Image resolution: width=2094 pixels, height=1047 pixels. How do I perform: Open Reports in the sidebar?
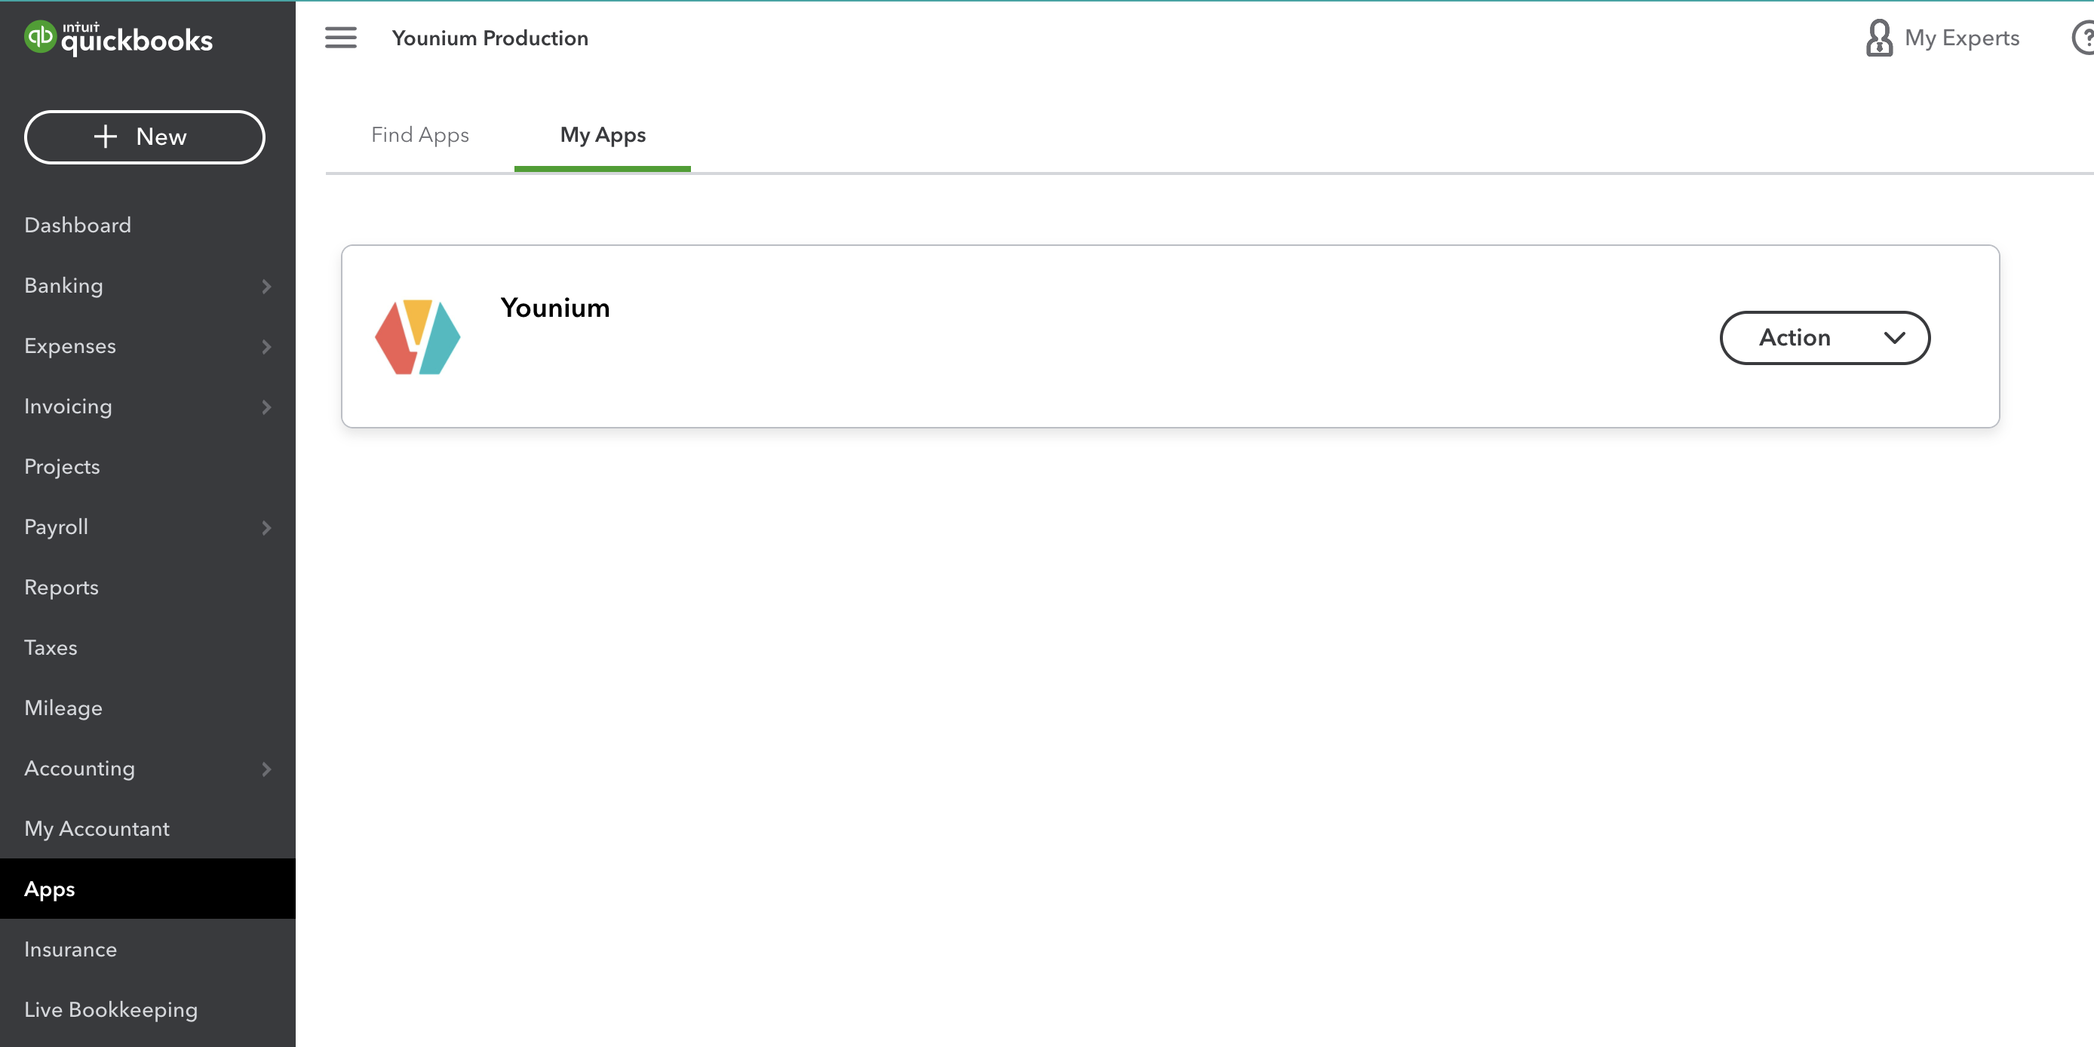pyautogui.click(x=147, y=587)
